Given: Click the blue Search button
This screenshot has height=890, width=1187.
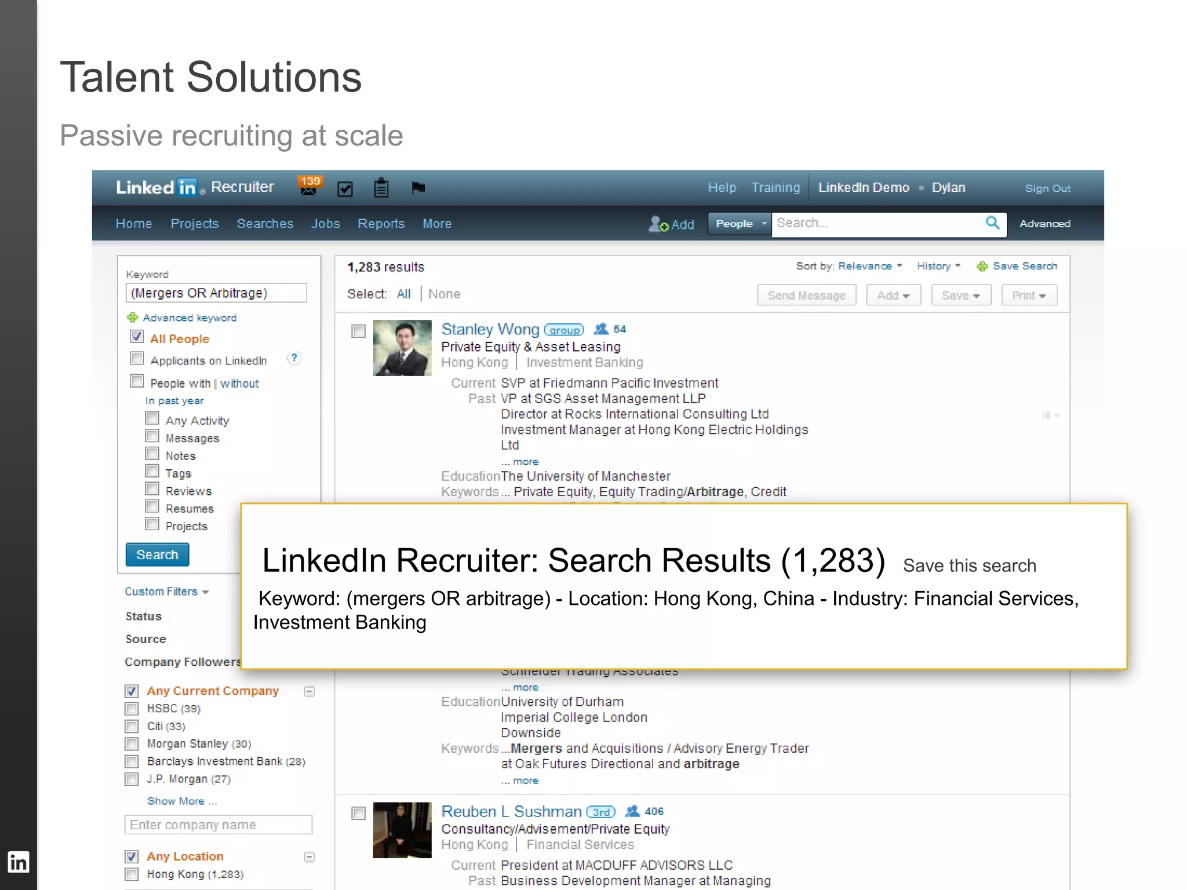Looking at the screenshot, I should point(157,555).
